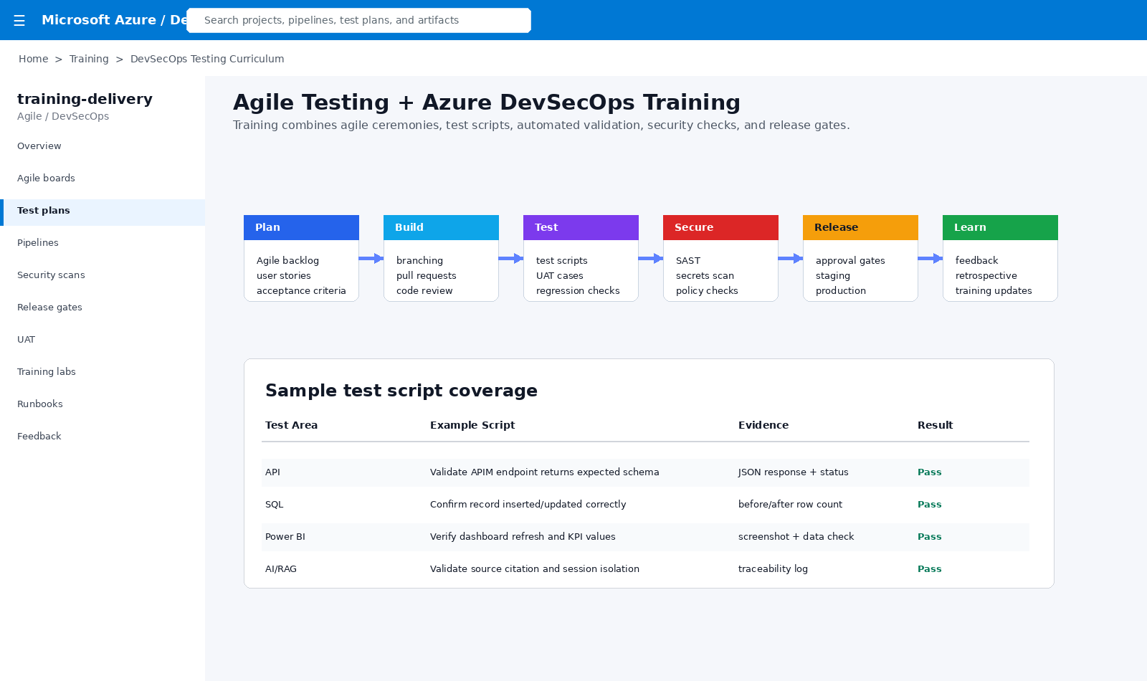Click the Test Area column header

(291, 425)
